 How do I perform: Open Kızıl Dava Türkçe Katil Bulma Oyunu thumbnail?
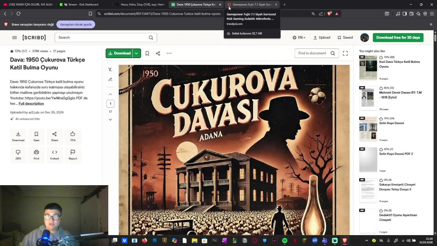pyautogui.click(x=368, y=68)
